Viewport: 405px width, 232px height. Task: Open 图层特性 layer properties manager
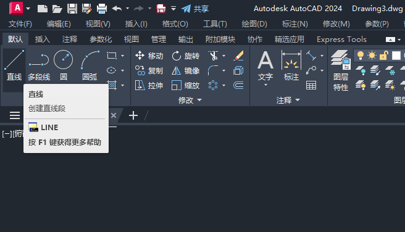[x=341, y=70]
